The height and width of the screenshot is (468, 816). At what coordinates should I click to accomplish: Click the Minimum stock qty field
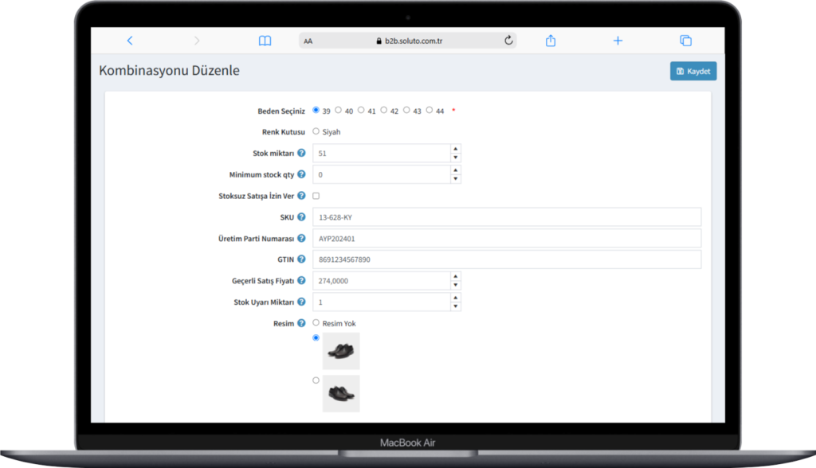coord(382,175)
